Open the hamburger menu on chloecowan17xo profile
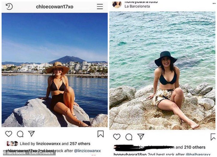The width and height of the screenshot is (217, 157). [x=100, y=7]
